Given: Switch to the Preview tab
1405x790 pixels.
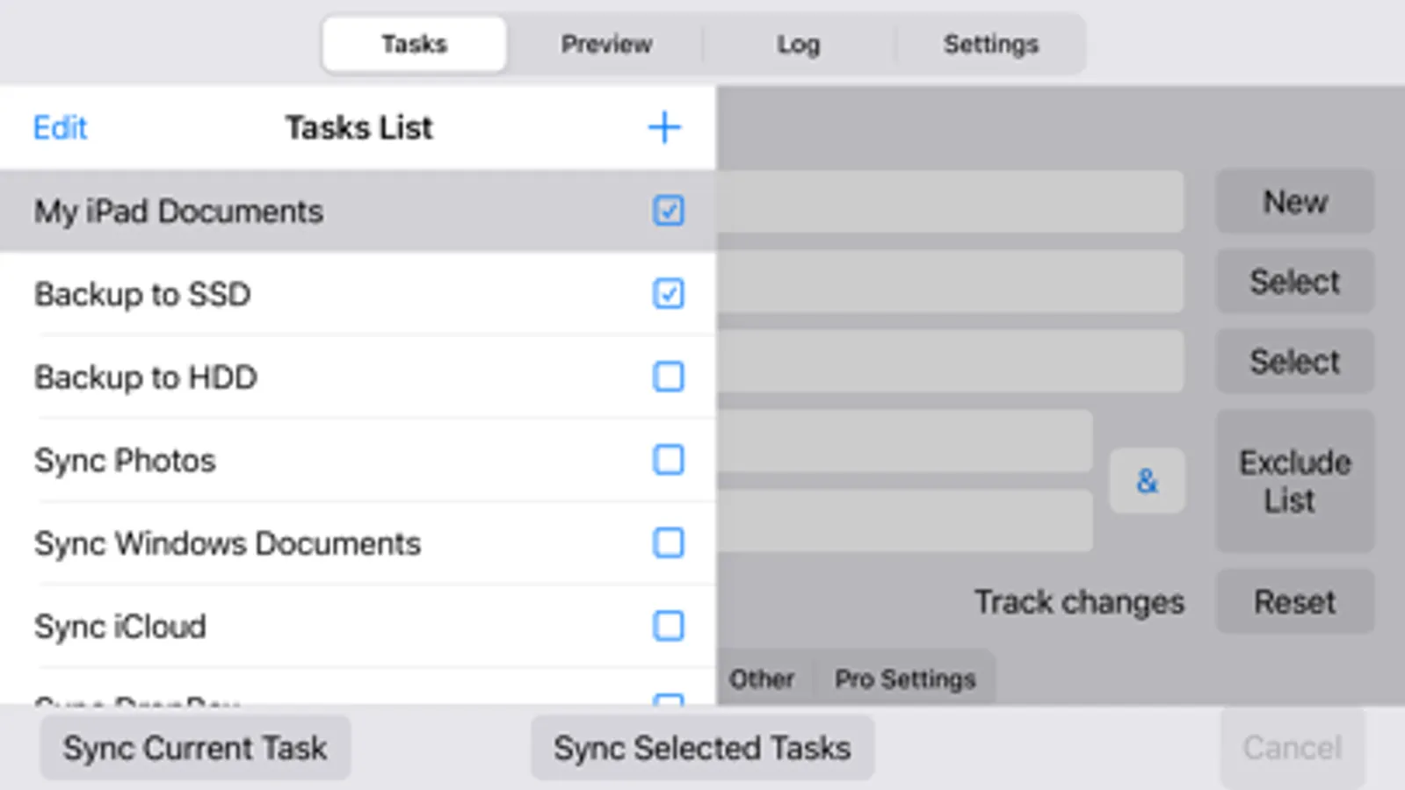Looking at the screenshot, I should (x=606, y=44).
